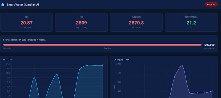Click the TEMPÉRATURE card heading
Viewport: 221px width, 98px height.
(x=191, y=17)
